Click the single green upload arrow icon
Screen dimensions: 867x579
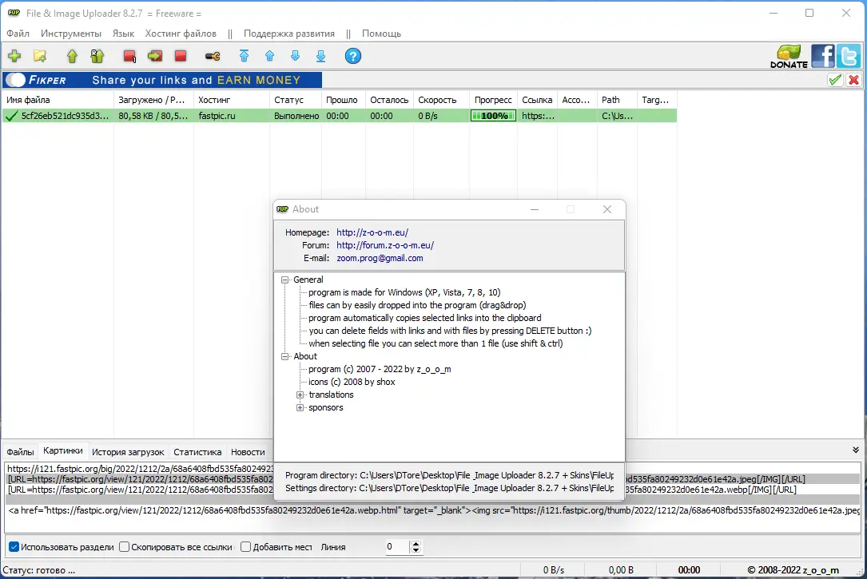(x=72, y=56)
